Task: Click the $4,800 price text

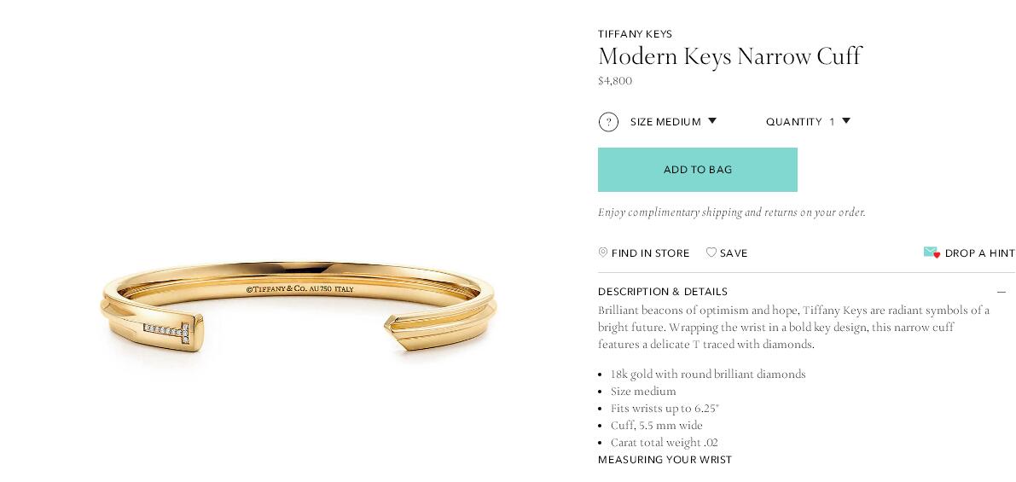Action: (615, 81)
